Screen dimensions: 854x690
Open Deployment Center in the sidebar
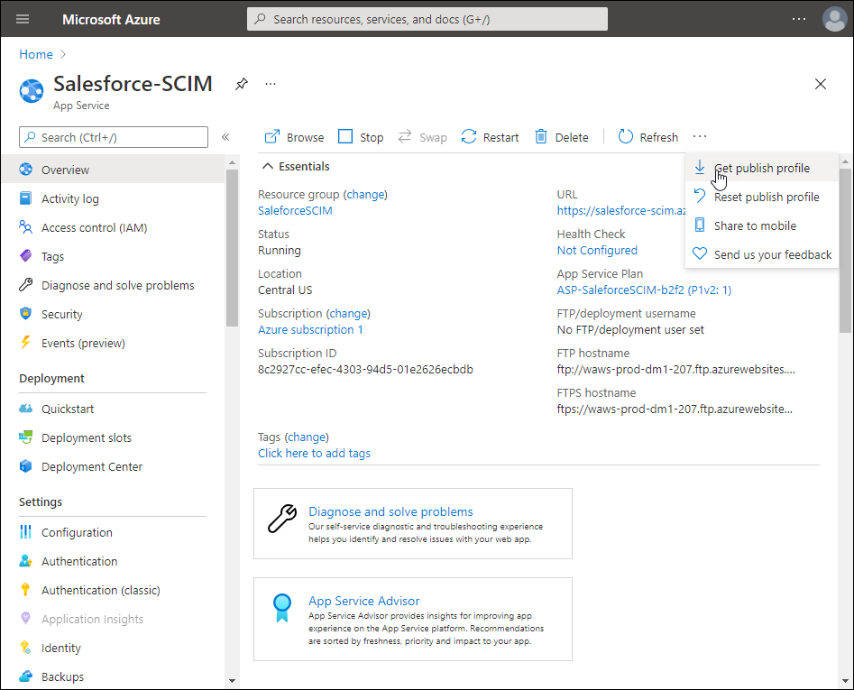point(91,466)
